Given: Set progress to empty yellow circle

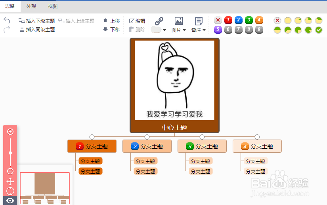Looking at the screenshot, I should (x=288, y=20).
